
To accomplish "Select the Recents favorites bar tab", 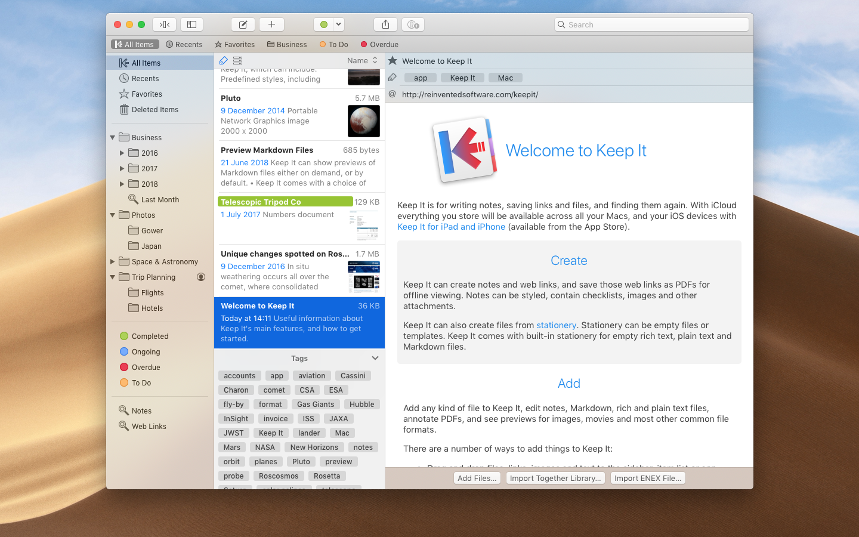I will pos(184,44).
